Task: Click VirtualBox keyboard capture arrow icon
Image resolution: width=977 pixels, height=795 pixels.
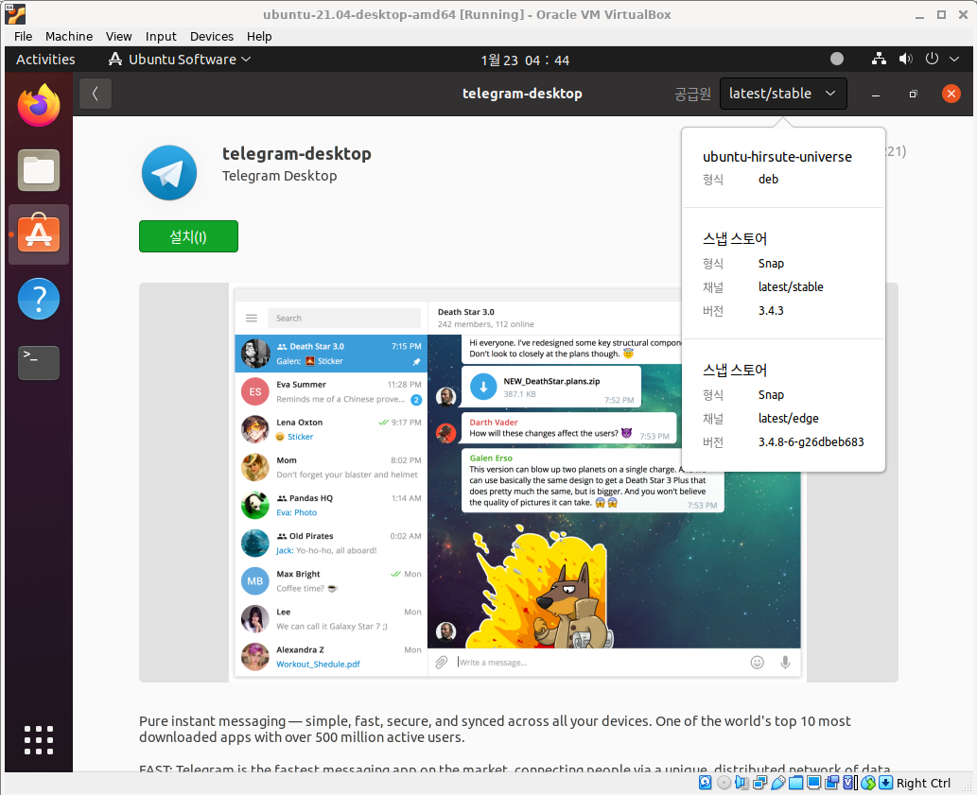Action: [x=885, y=783]
